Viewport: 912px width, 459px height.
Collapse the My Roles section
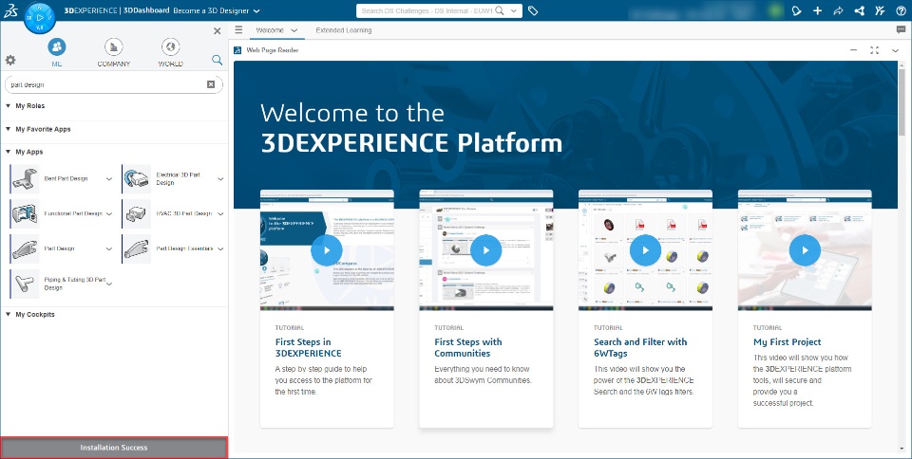[9, 106]
